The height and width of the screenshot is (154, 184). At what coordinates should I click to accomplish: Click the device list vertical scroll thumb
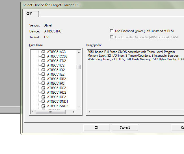tap(79, 67)
